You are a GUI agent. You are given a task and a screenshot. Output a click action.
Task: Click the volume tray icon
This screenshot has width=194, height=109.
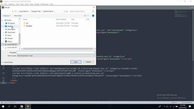(167, 106)
